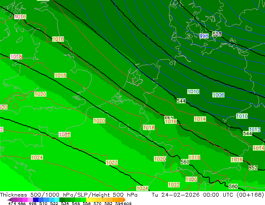
Task: Click the cyan legend swatch before dark green
Action: (x=57, y=200)
